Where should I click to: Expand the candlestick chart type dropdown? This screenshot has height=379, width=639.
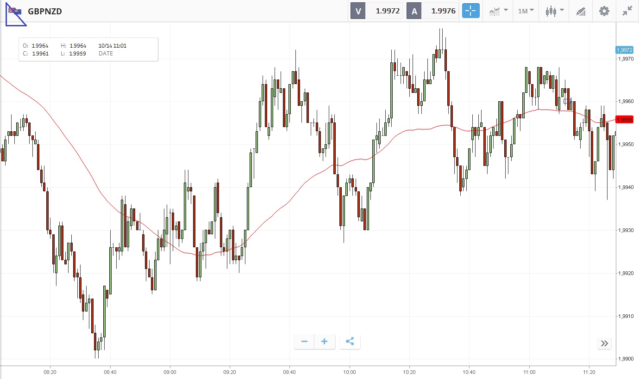(x=554, y=11)
